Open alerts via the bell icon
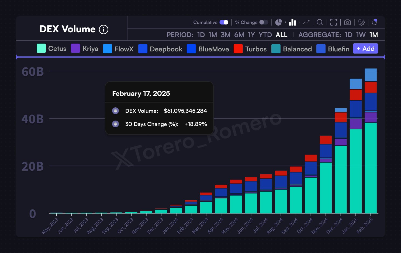 (375, 22)
